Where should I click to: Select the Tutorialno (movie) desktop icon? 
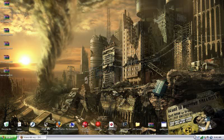(125, 124)
